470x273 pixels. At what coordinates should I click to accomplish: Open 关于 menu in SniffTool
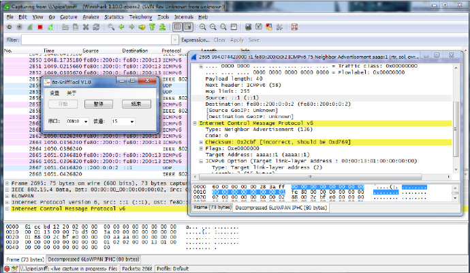[72, 94]
